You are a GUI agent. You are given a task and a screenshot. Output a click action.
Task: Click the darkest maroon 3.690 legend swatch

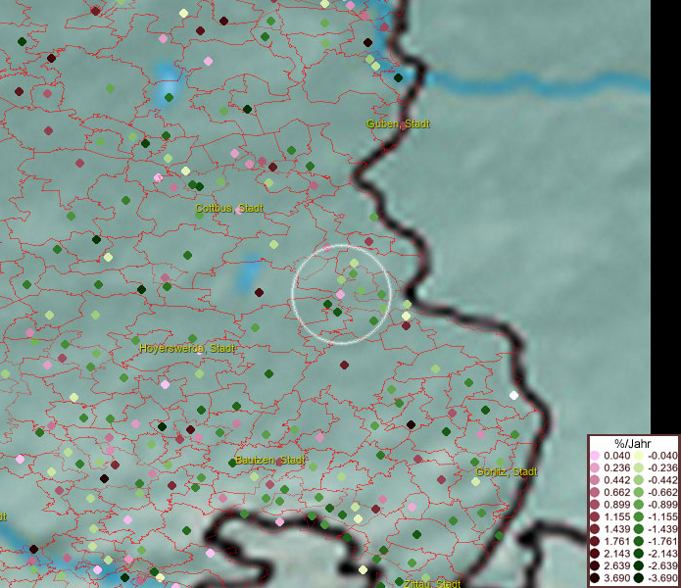tap(595, 578)
